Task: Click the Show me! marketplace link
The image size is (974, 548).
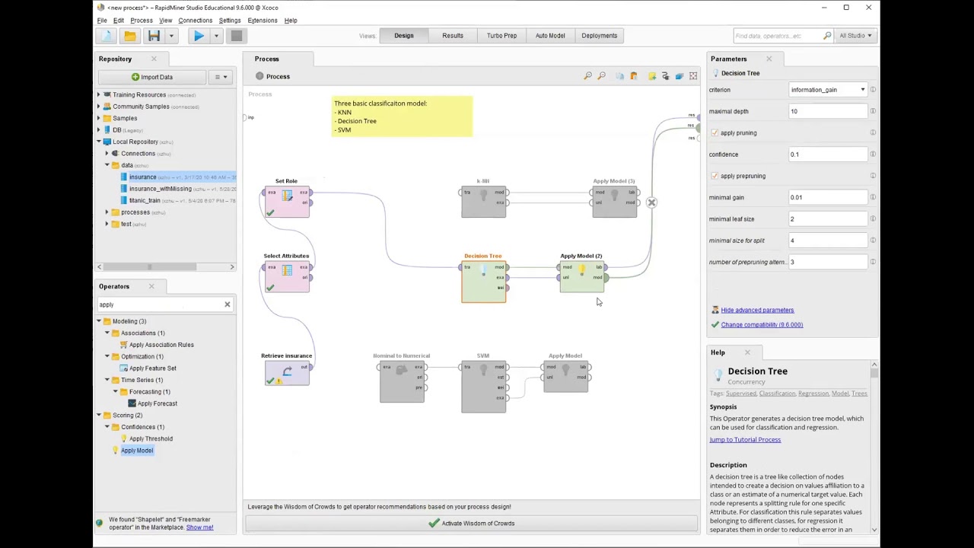Action: (x=199, y=527)
